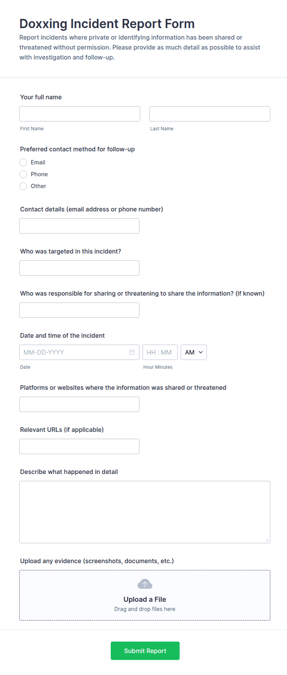Select Other for follow-up contact
This screenshot has height=675, width=287.
click(23, 186)
